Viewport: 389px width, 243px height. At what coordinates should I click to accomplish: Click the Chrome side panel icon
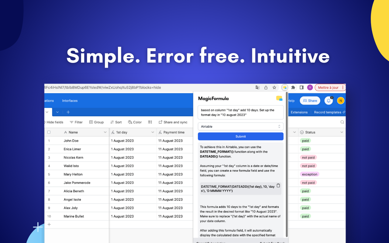point(301,87)
